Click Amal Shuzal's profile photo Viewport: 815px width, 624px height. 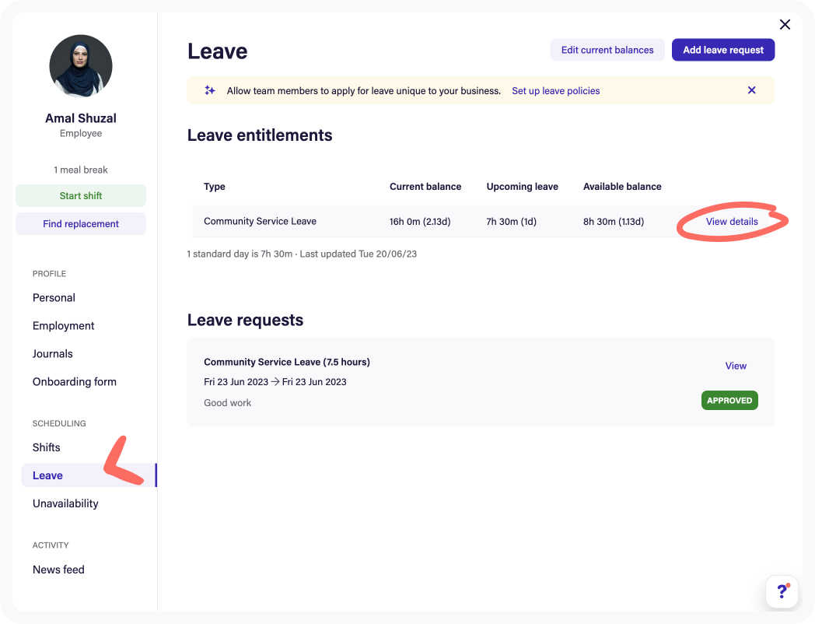click(x=81, y=66)
